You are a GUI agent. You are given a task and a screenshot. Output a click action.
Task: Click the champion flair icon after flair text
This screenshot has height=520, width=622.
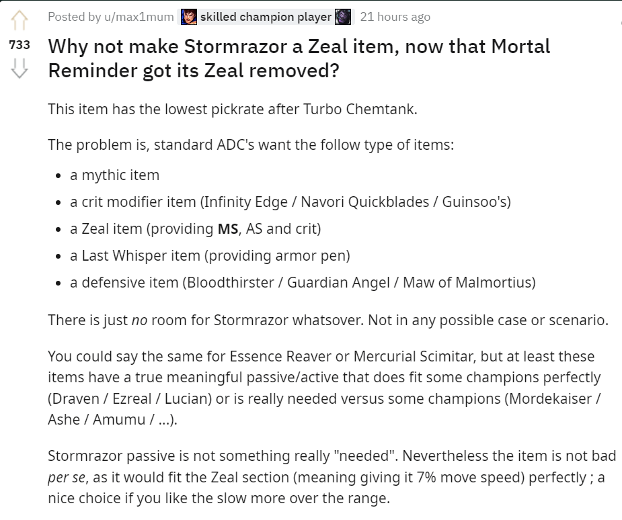tap(343, 17)
